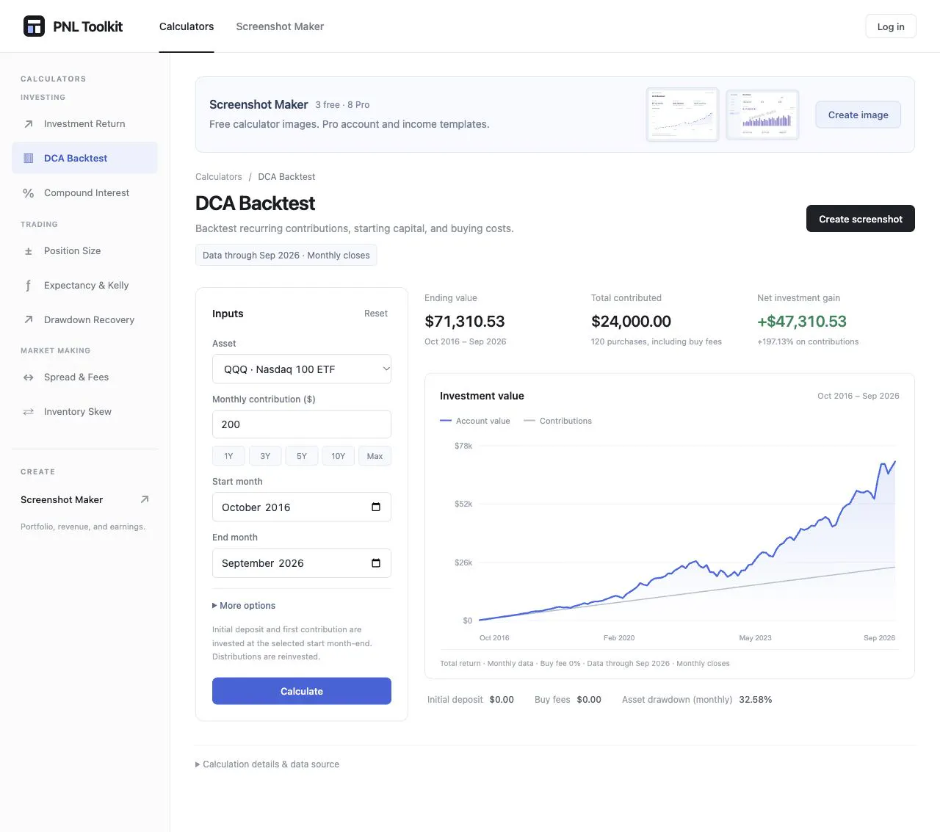
Task: Switch to the Screenshot Maker top tab
Action: coord(280,26)
